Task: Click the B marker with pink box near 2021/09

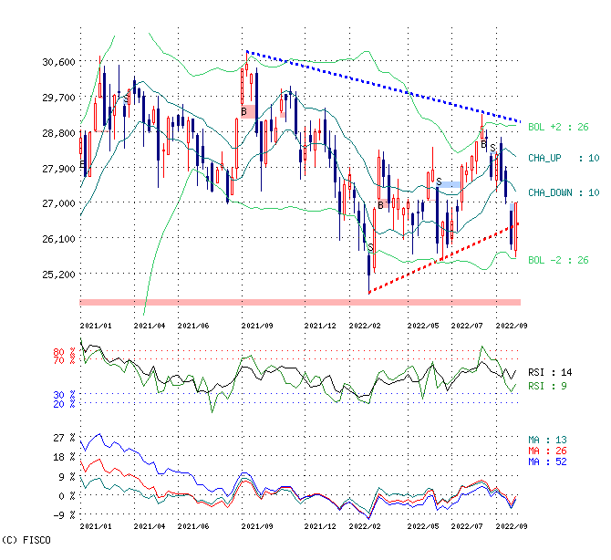Action: pos(244,112)
